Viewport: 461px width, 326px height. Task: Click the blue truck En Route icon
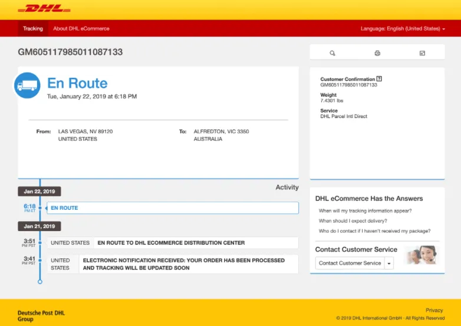27,85
